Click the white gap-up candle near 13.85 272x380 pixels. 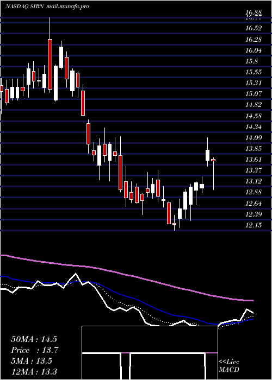point(207,155)
